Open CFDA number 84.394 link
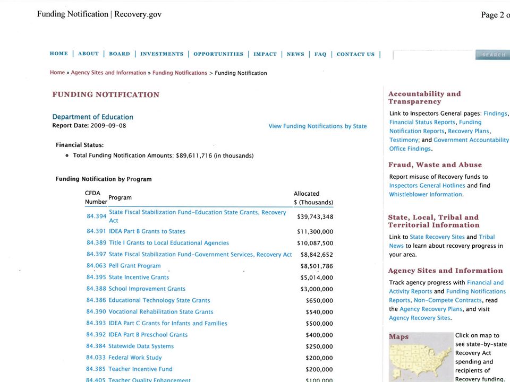 pos(96,216)
